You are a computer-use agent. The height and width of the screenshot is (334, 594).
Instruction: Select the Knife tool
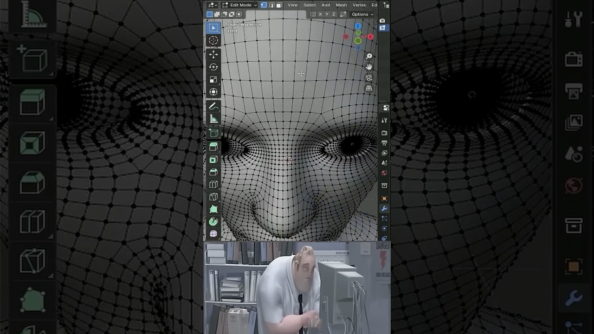coord(213,197)
